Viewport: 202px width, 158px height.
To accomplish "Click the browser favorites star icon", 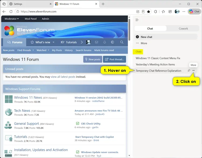I will 148,12.
